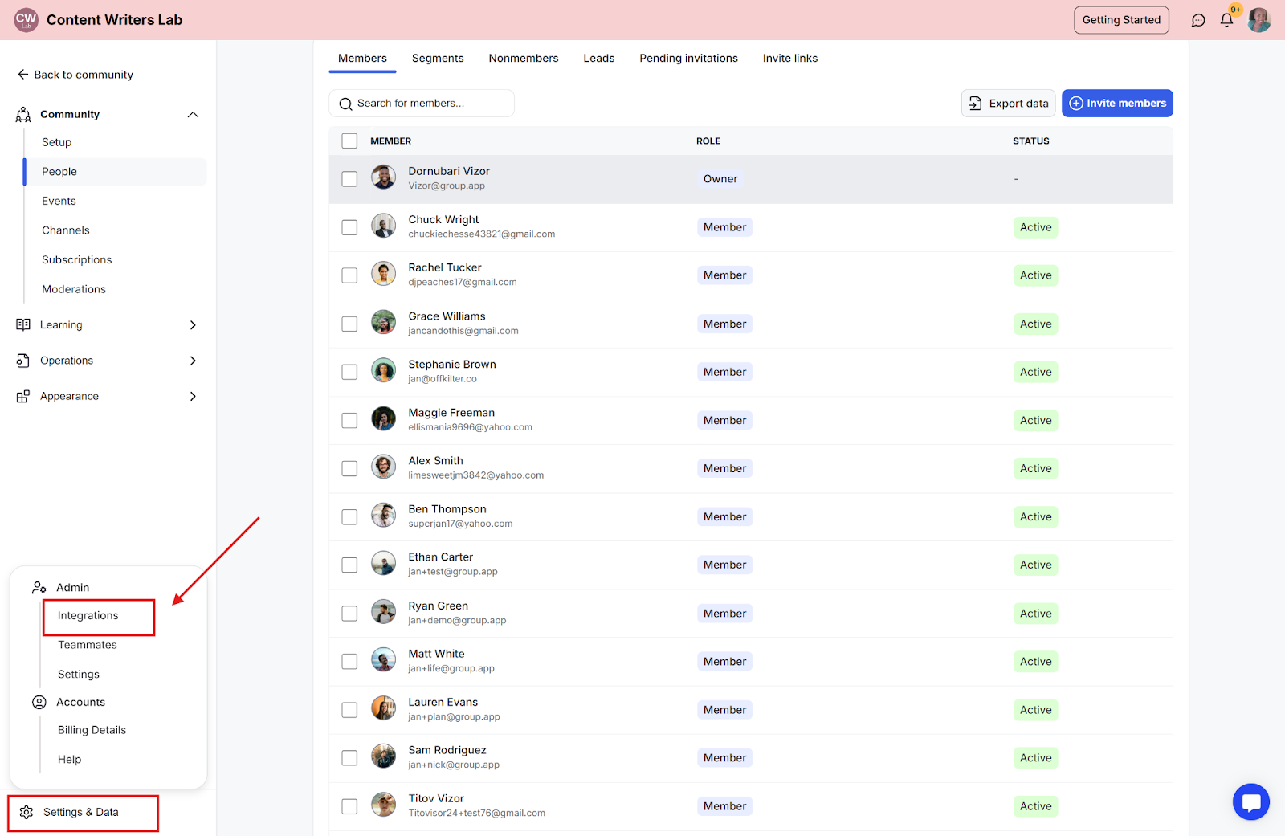Click the back arrow icon
Image resolution: width=1285 pixels, height=836 pixels.
pos(22,75)
